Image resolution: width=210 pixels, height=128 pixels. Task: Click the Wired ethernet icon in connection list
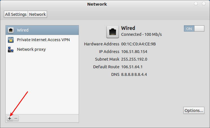coord(11,30)
